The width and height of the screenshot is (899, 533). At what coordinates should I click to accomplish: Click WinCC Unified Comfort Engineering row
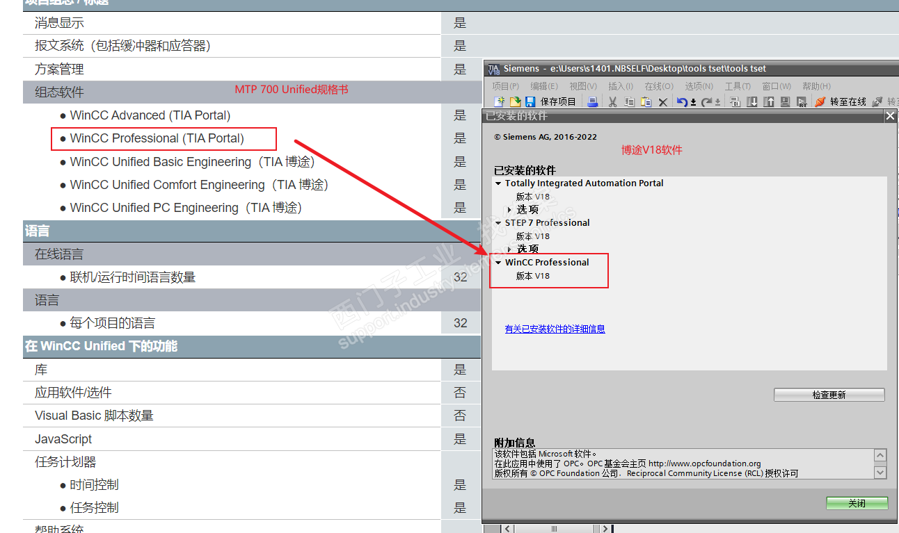tap(232, 184)
